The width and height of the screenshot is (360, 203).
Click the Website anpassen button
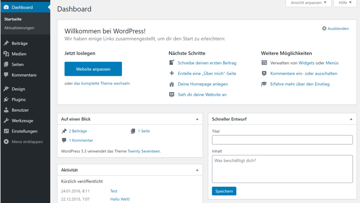click(x=93, y=69)
